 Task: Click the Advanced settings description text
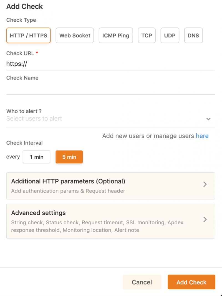[97, 226]
